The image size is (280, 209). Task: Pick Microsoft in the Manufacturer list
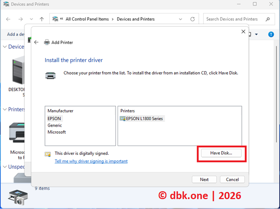point(57,132)
